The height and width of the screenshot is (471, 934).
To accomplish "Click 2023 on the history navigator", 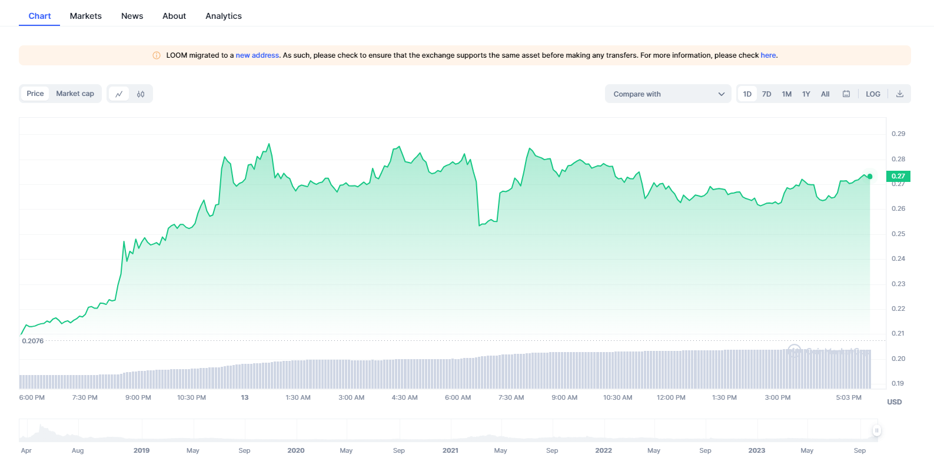I will click(757, 450).
